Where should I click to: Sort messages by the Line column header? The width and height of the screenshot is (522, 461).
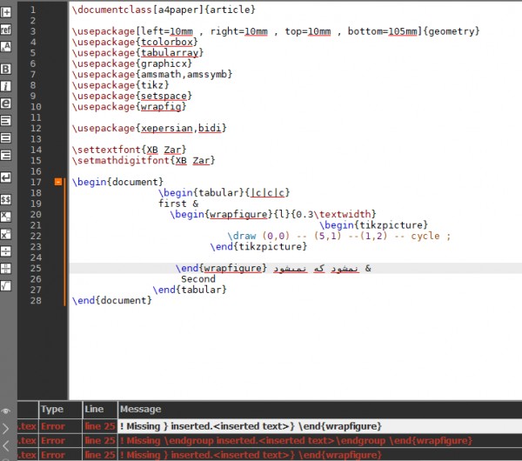(x=94, y=409)
